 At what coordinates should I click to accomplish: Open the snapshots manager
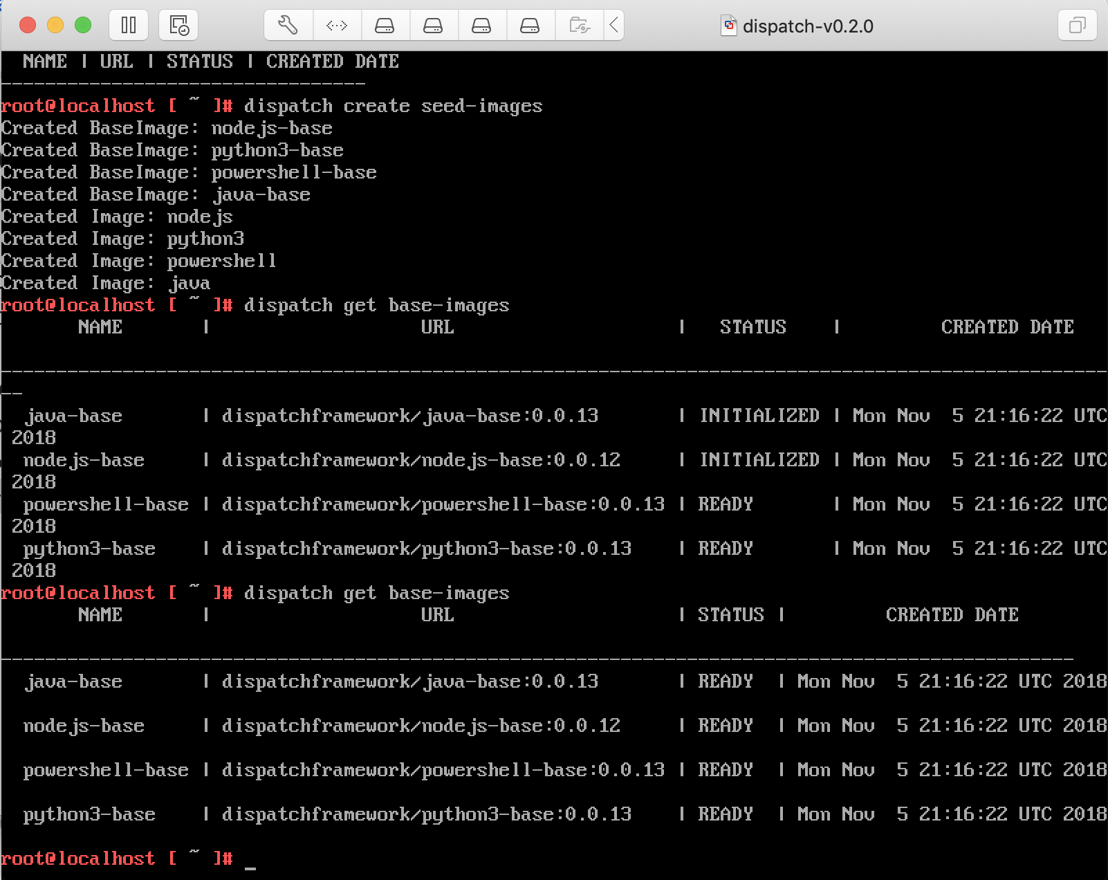pyautogui.click(x=178, y=26)
